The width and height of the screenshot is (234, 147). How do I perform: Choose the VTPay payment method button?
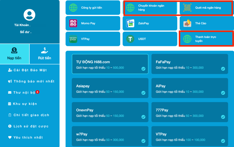tap(93, 39)
